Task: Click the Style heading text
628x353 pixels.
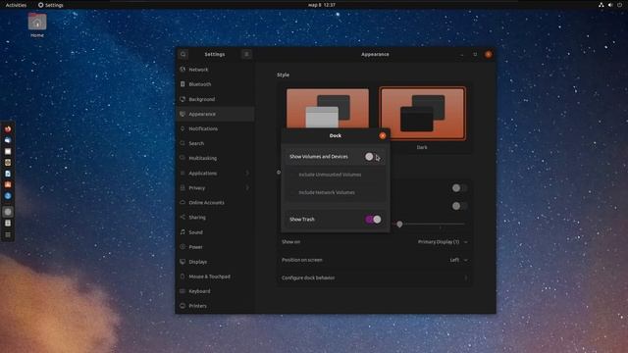Action: coord(283,75)
